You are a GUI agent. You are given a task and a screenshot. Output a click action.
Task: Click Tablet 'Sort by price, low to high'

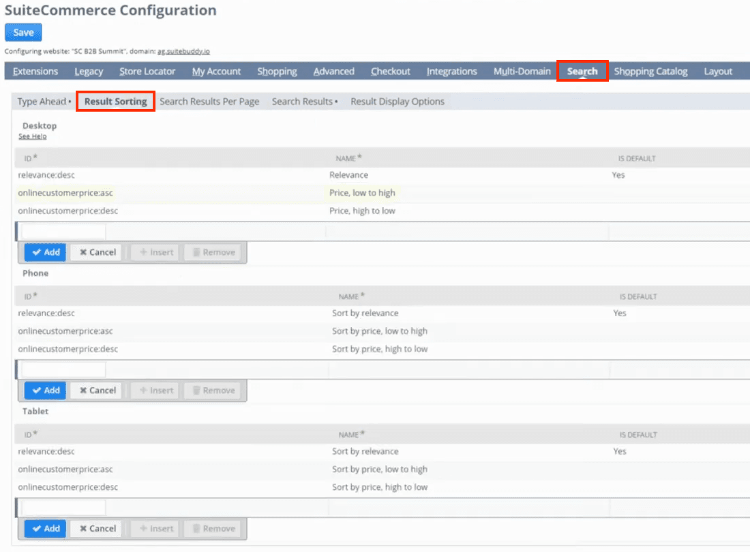(x=380, y=470)
